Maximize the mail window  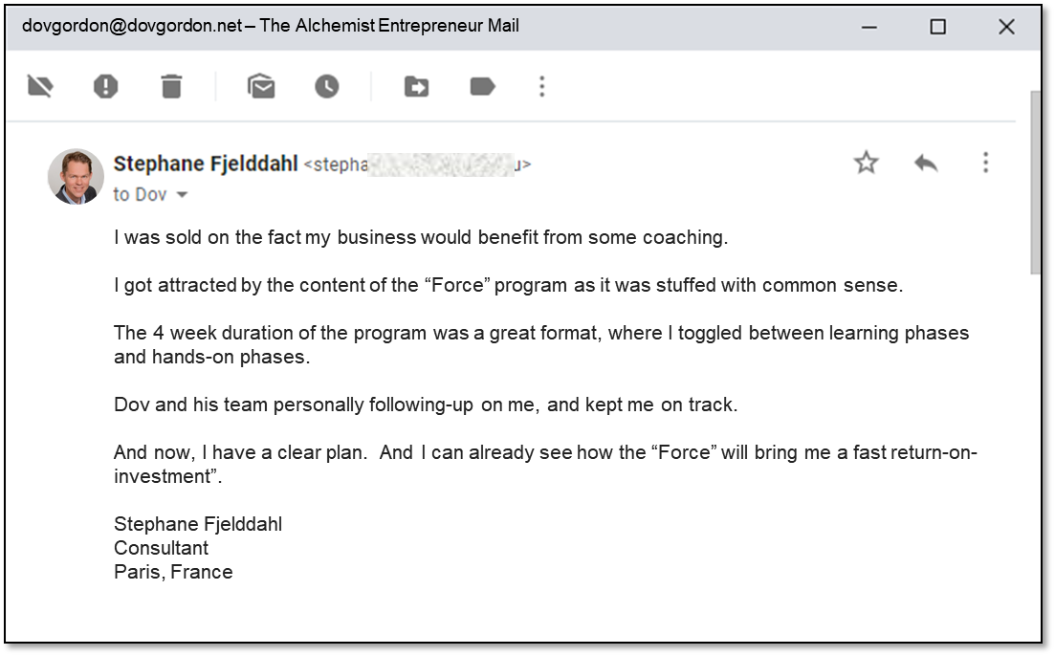click(x=937, y=27)
